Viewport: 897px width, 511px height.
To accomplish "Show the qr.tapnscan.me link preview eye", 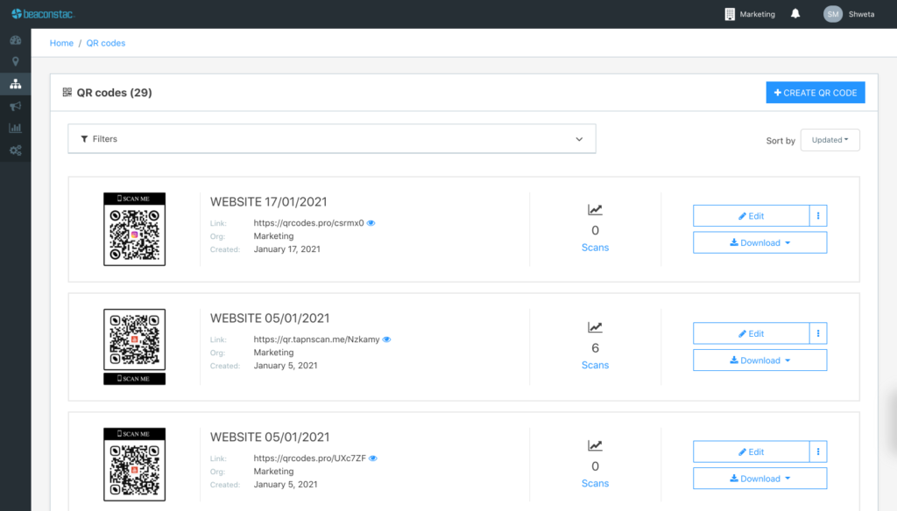I will [386, 339].
